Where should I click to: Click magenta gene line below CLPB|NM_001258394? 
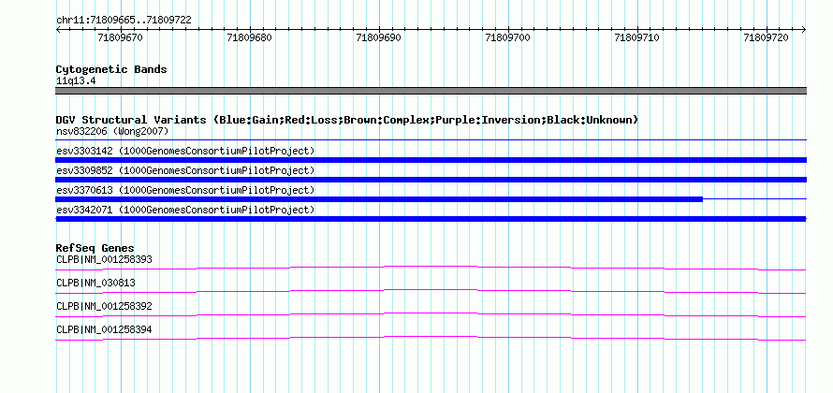(x=431, y=338)
